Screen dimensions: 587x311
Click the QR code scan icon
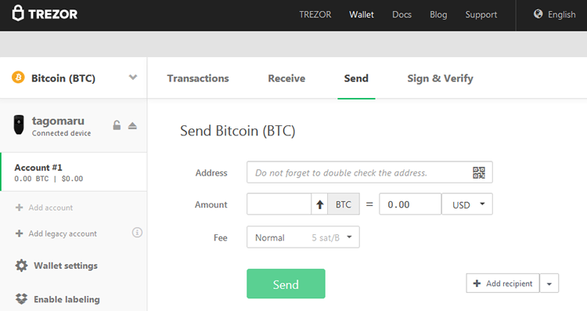click(479, 173)
